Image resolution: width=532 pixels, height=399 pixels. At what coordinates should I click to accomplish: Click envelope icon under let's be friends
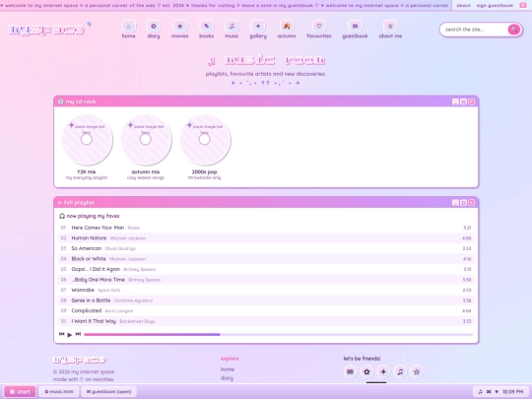click(x=350, y=371)
